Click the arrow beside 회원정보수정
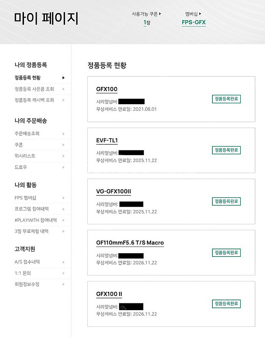The image size is (265, 337). pyautogui.click(x=63, y=284)
